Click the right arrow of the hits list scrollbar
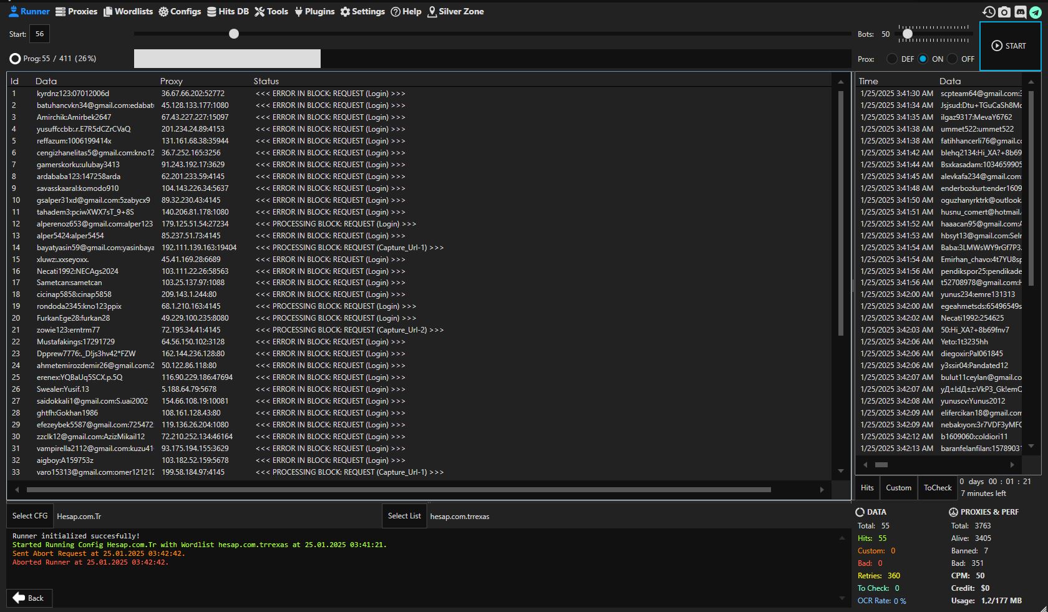Image resolution: width=1048 pixels, height=612 pixels. pos(1012,465)
